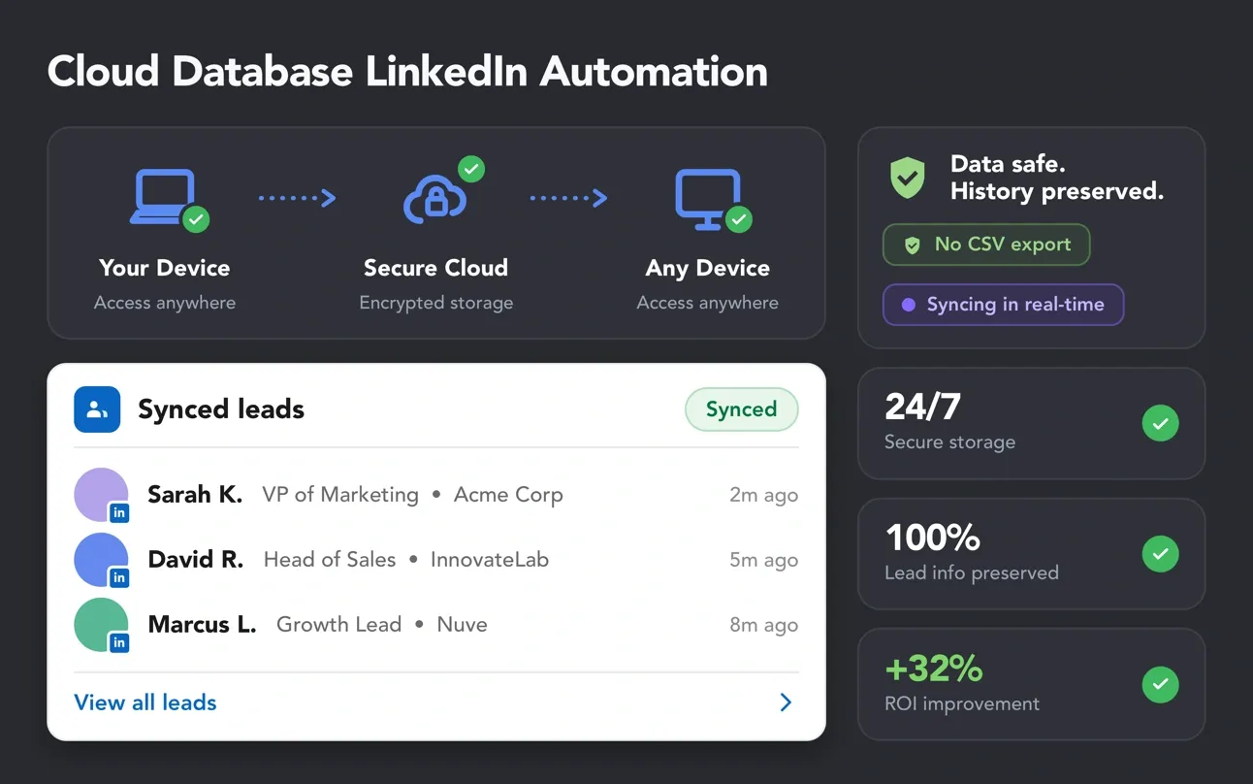
Task: Click the Syncing in real-time purple pill
Action: (x=1003, y=305)
